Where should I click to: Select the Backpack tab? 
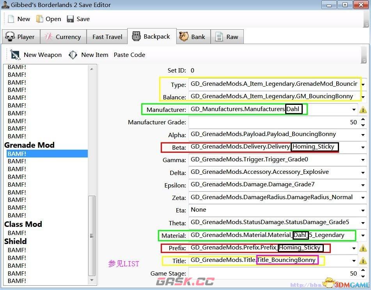click(152, 36)
